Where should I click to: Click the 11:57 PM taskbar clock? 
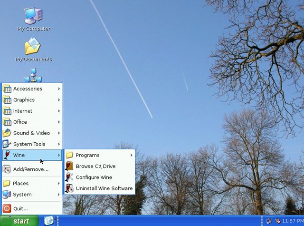click(293, 221)
